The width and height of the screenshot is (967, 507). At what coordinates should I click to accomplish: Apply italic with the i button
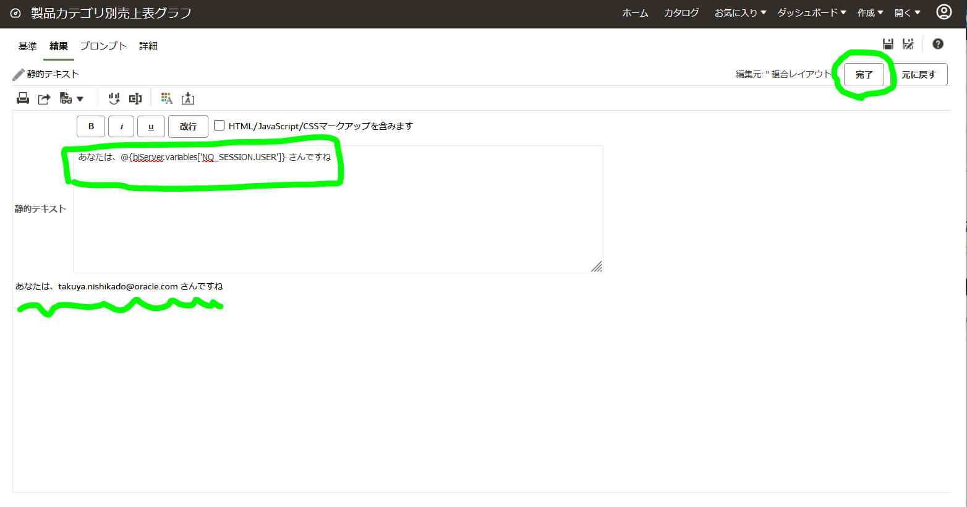click(x=121, y=126)
